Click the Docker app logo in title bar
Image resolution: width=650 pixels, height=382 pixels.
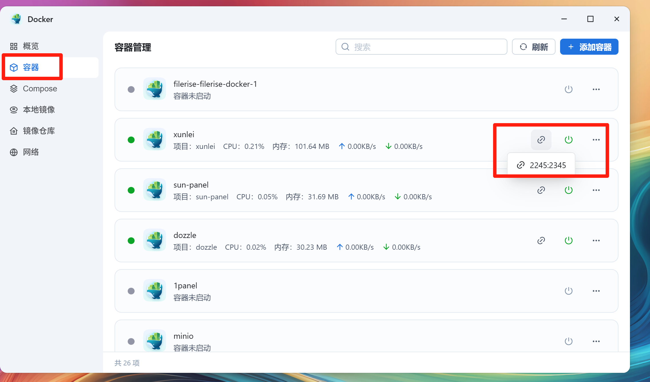click(x=16, y=19)
